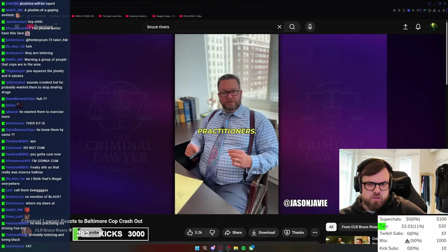Click chat username 'millennialcel'
The height and width of the screenshot is (252, 448).
(15, 83)
